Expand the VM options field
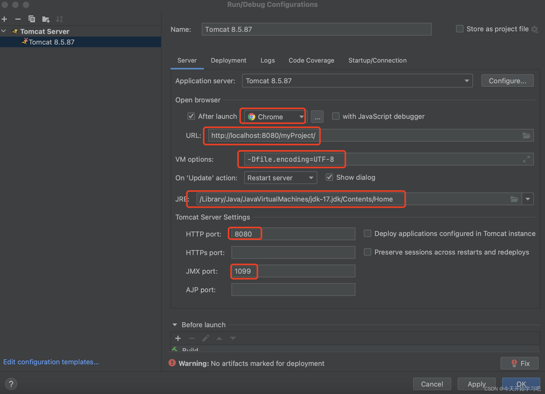The width and height of the screenshot is (545, 394). [x=526, y=159]
